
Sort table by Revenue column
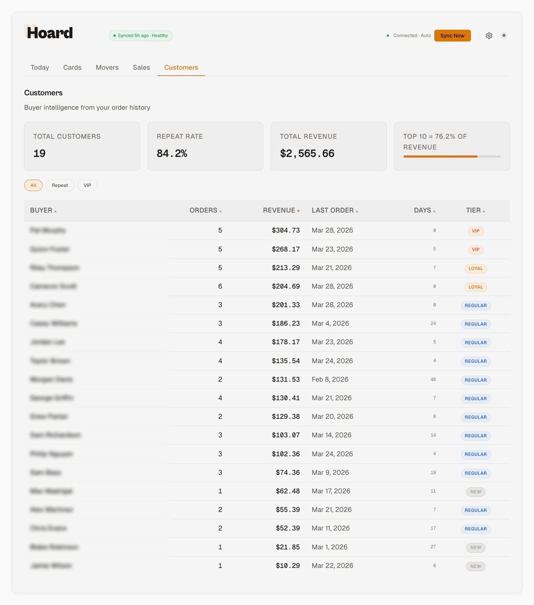coord(281,210)
